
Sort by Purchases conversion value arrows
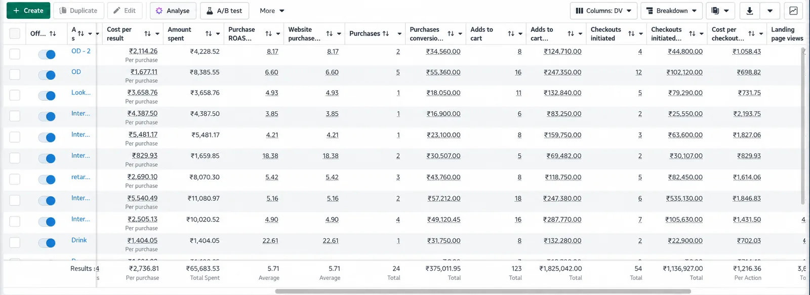(x=451, y=33)
